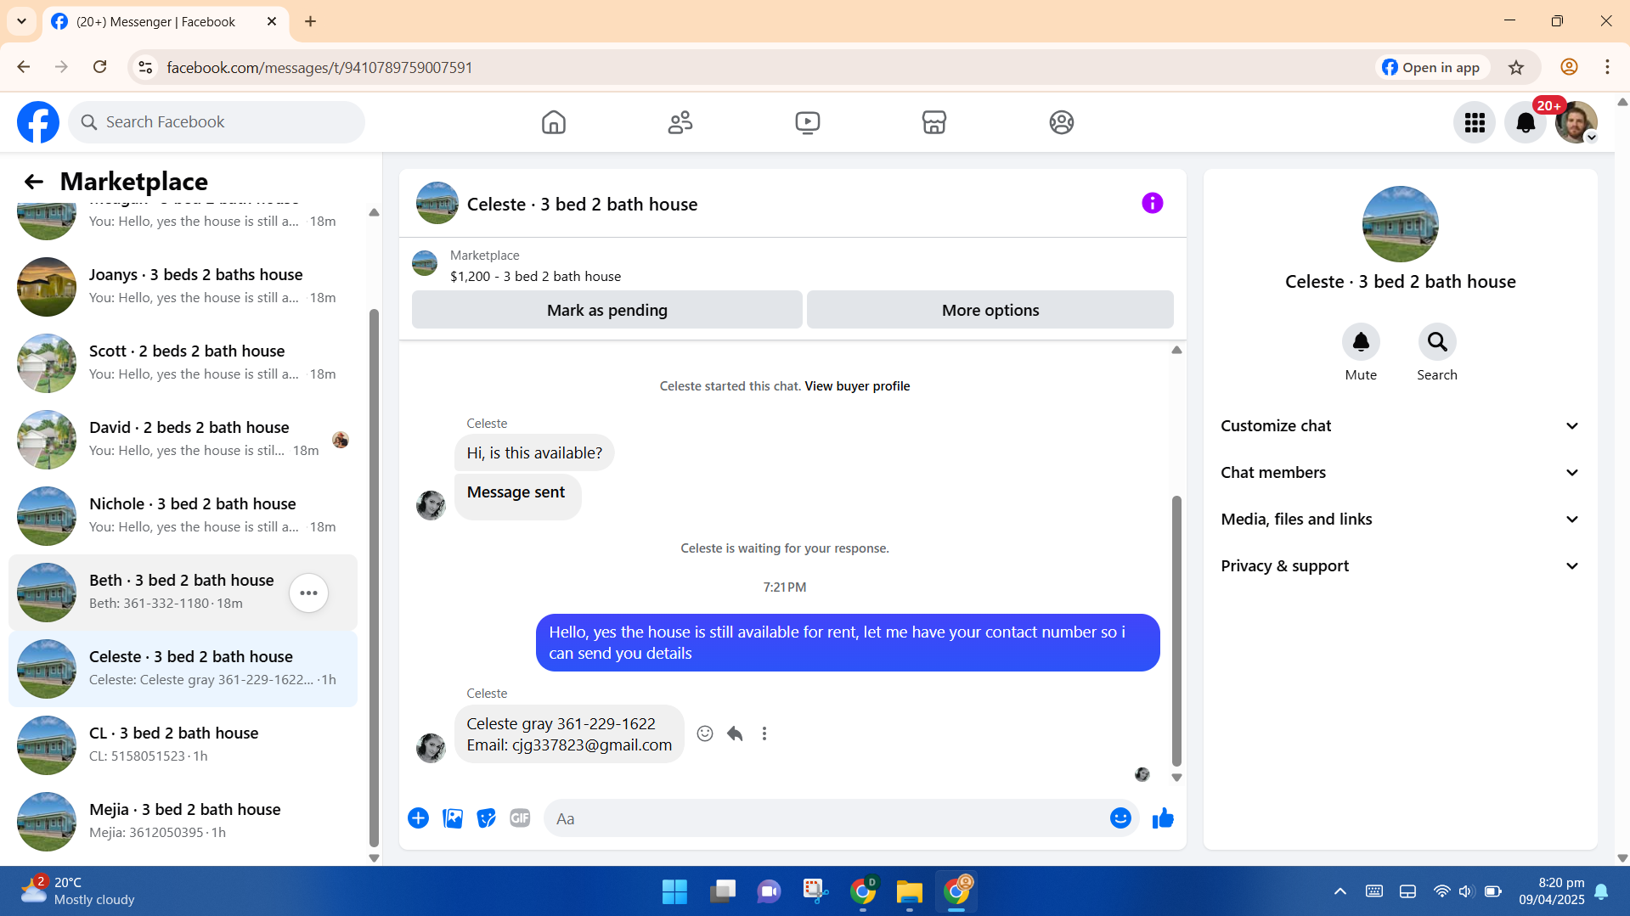Open Facebook home via logo

[38, 122]
